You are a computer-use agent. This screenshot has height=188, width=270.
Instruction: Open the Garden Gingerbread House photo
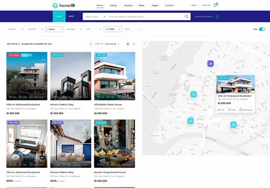pos(115,144)
